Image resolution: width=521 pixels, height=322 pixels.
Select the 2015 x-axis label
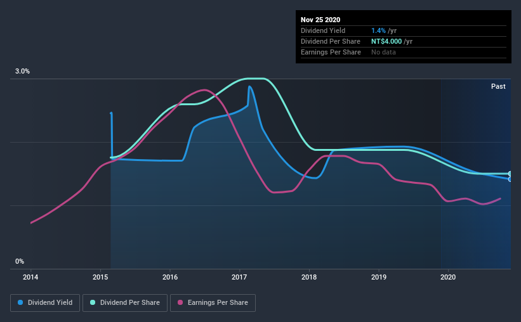click(100, 277)
